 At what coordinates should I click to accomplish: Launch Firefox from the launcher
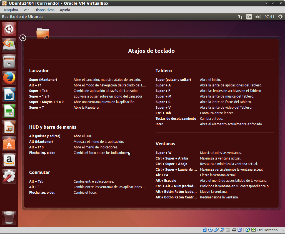9,78
